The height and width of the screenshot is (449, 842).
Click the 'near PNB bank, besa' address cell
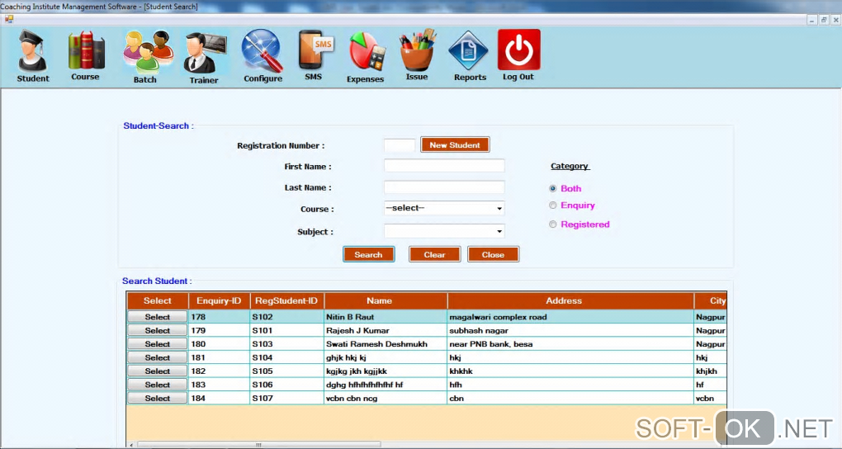570,343
